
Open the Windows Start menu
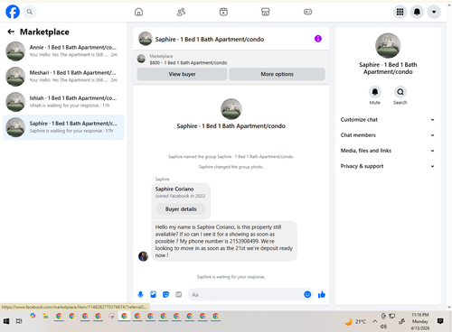click(x=6, y=321)
